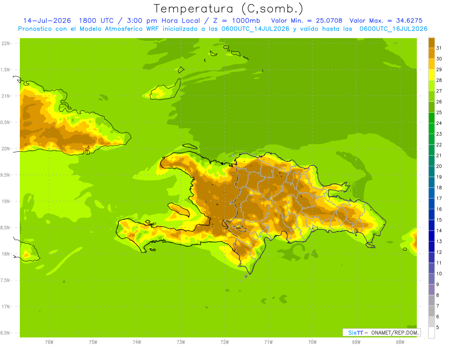Pick the colorbar swatch between 6 and 7
This screenshot has width=449, height=347.
pyautogui.click(x=431, y=311)
